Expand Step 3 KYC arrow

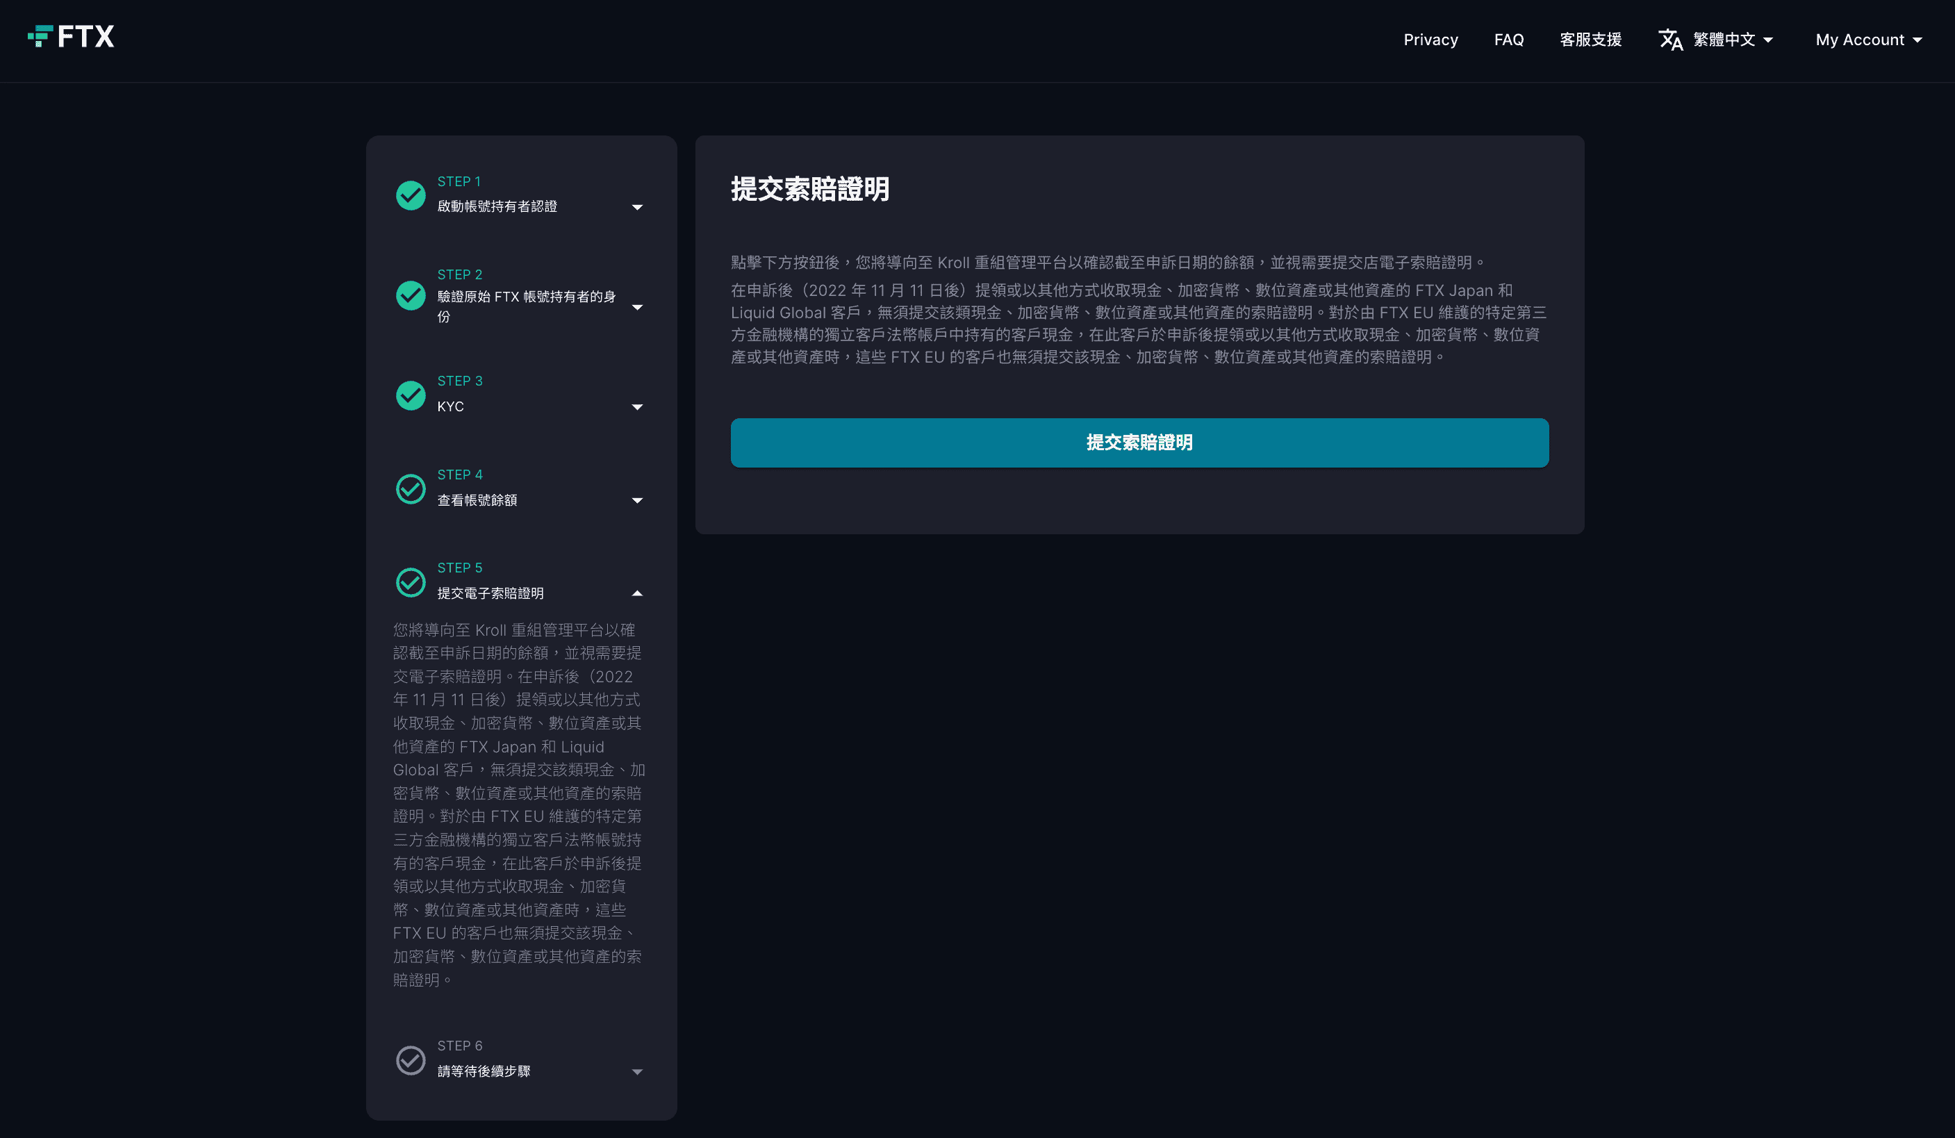tap(637, 407)
